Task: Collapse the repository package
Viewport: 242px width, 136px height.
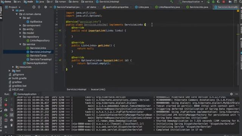Action: (x=20, y=37)
